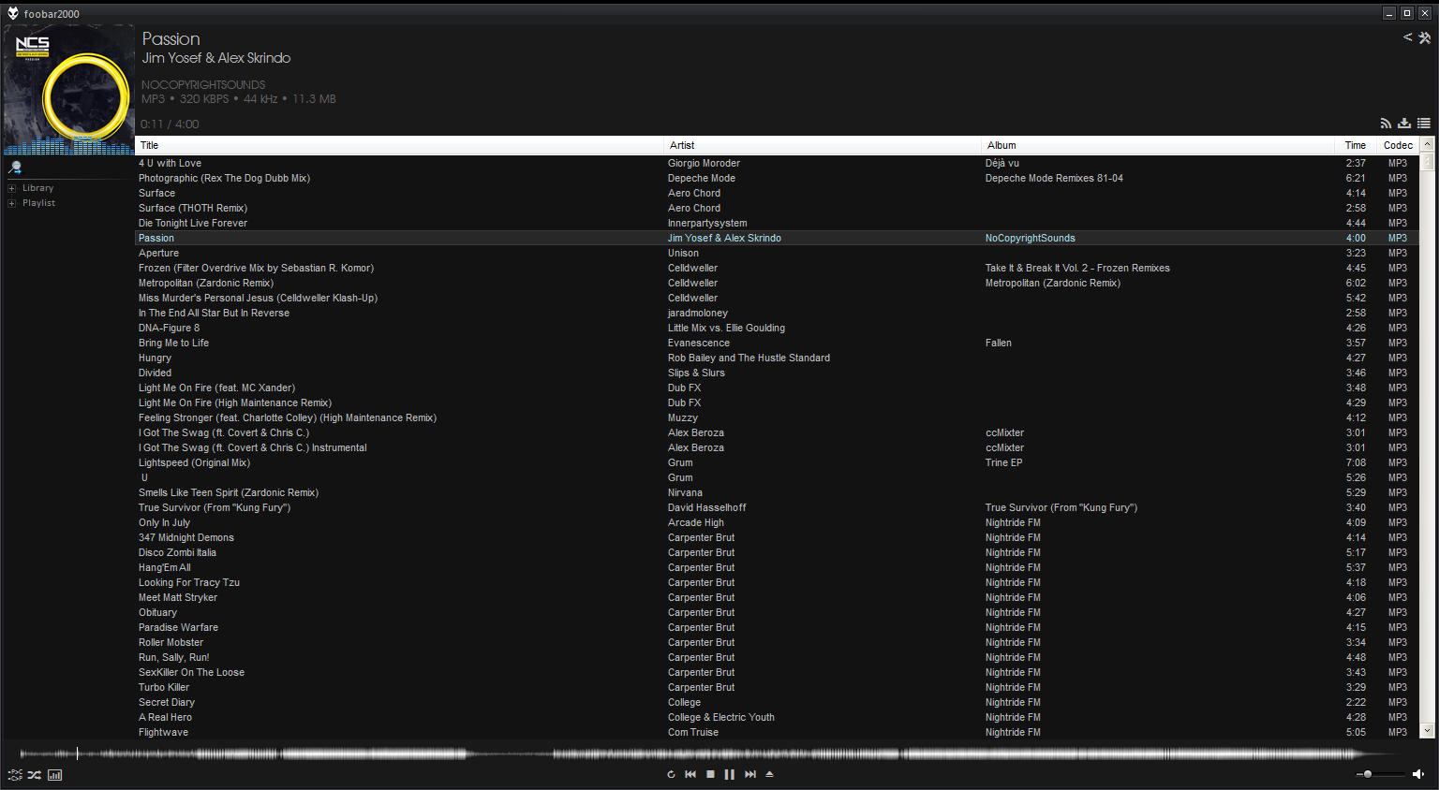Screen dimensions: 1439x790
Task: Adjust the volume slider
Action: 1381,774
